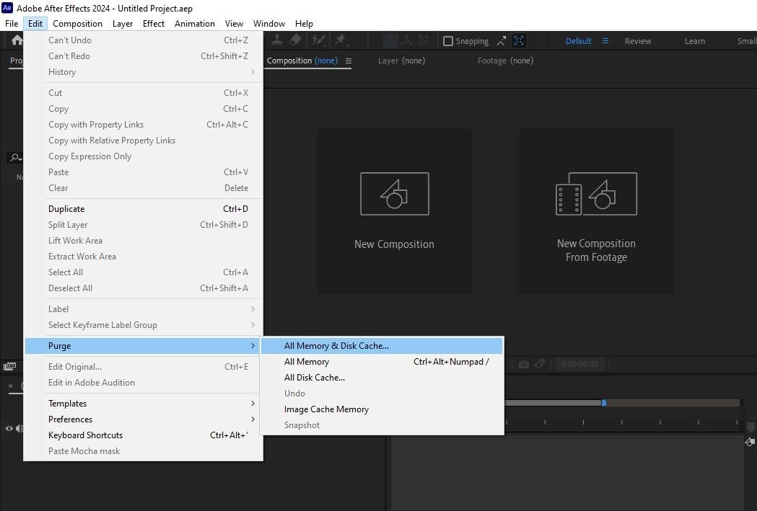Click the Take Snapshot camera icon
The image size is (757, 511).
click(x=524, y=365)
